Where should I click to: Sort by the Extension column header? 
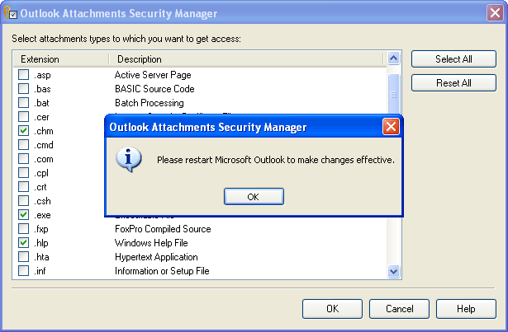[x=61, y=59]
